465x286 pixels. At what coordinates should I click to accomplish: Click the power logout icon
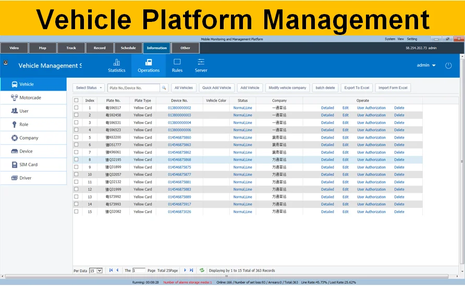(x=448, y=66)
